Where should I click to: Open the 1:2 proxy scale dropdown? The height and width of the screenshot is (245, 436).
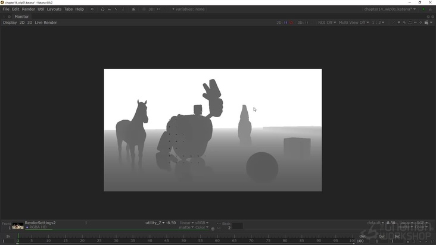[x=378, y=23]
